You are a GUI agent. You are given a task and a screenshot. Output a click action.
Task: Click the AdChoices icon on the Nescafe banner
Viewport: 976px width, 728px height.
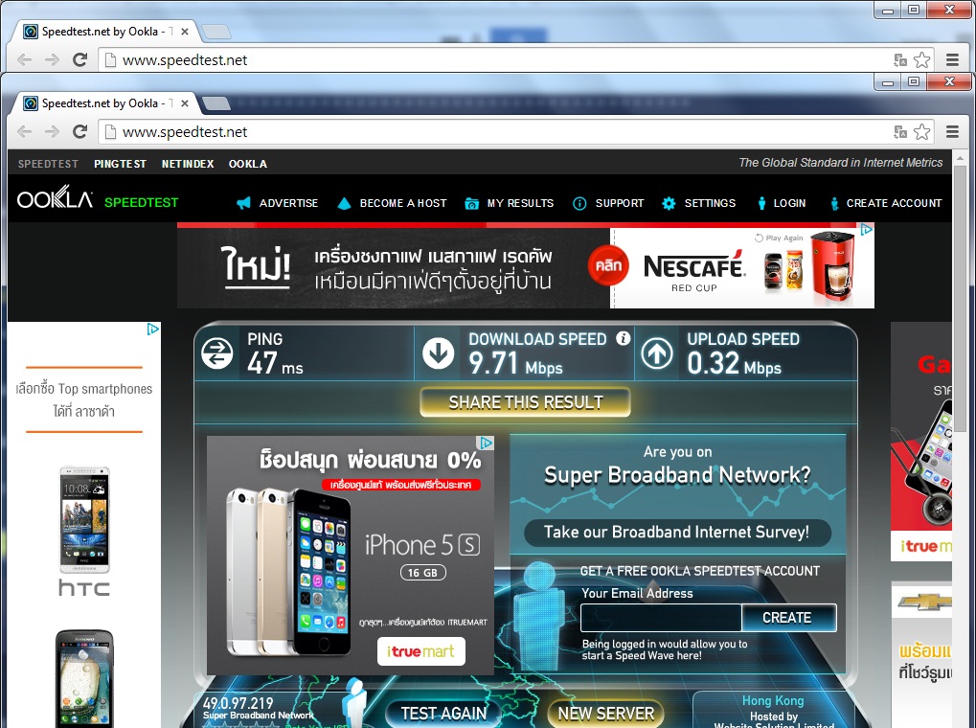click(x=867, y=230)
